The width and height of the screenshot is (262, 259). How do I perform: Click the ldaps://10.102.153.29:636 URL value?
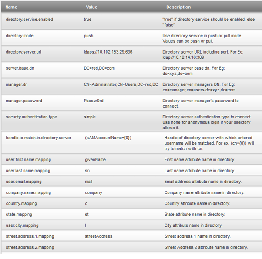[108, 52]
